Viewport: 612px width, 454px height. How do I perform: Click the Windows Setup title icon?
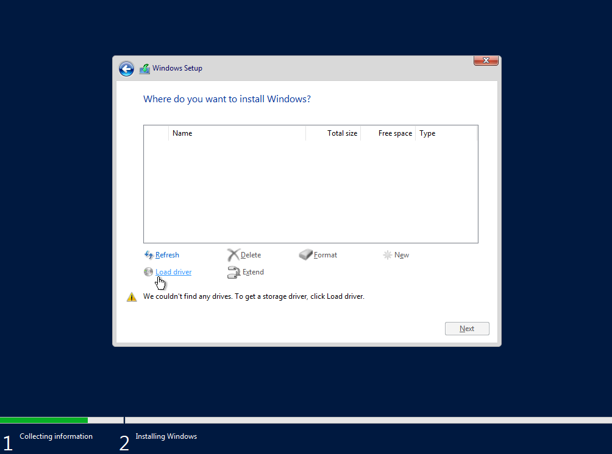[x=145, y=69]
